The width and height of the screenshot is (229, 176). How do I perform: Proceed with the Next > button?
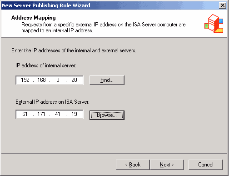(167, 165)
